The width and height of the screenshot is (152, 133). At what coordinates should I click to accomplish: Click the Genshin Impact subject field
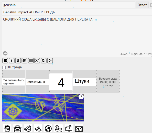pyautogui.click(x=77, y=12)
